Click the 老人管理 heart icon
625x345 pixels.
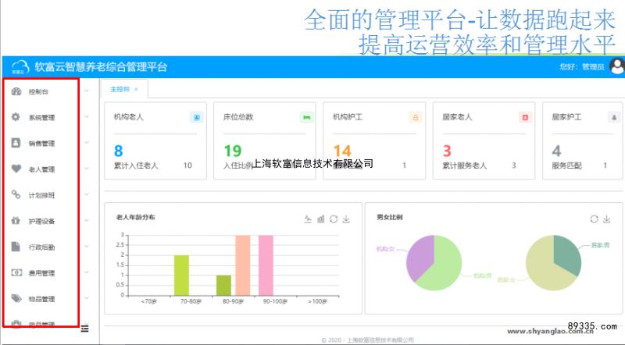[x=16, y=169]
